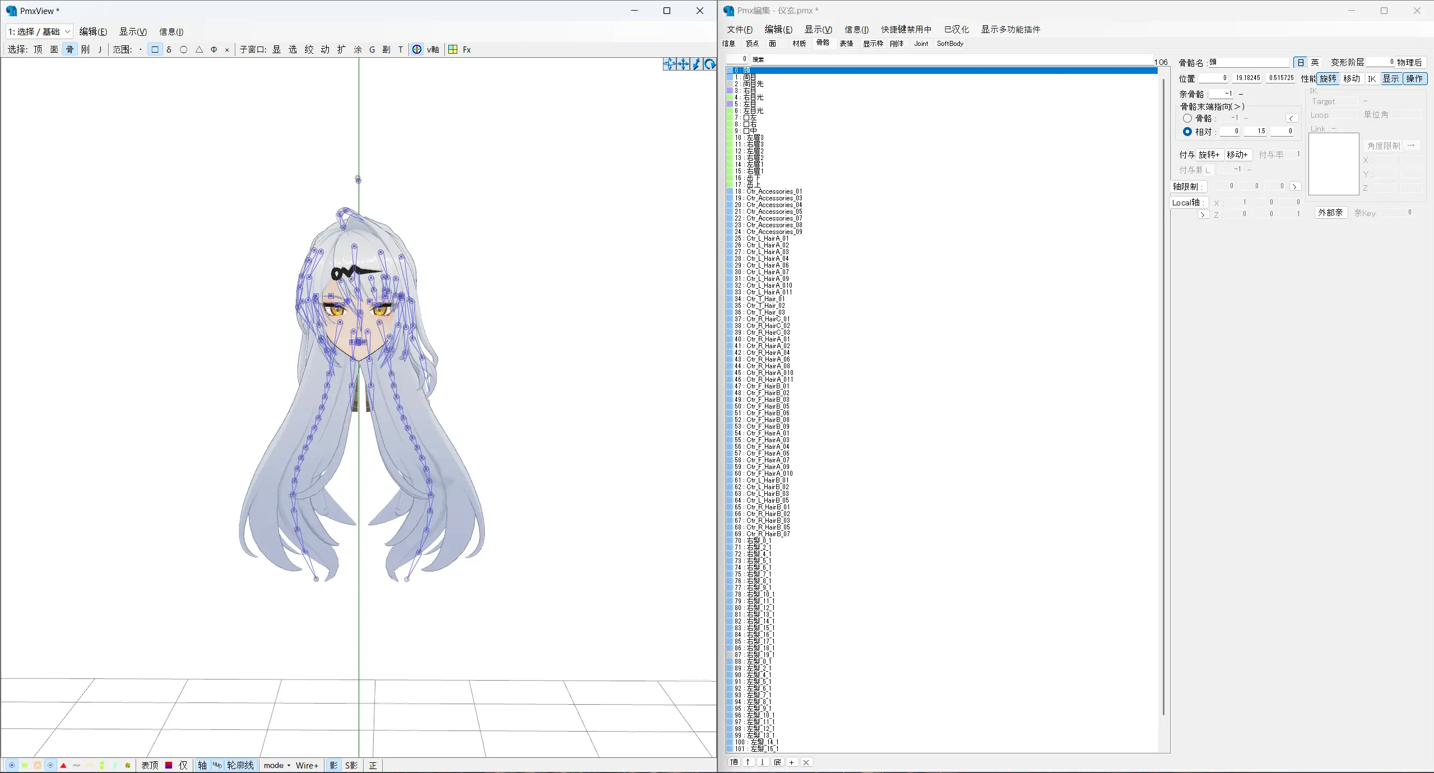Toggle the 移动 bone property button
Screen dimensions: 1434x773
point(1351,78)
